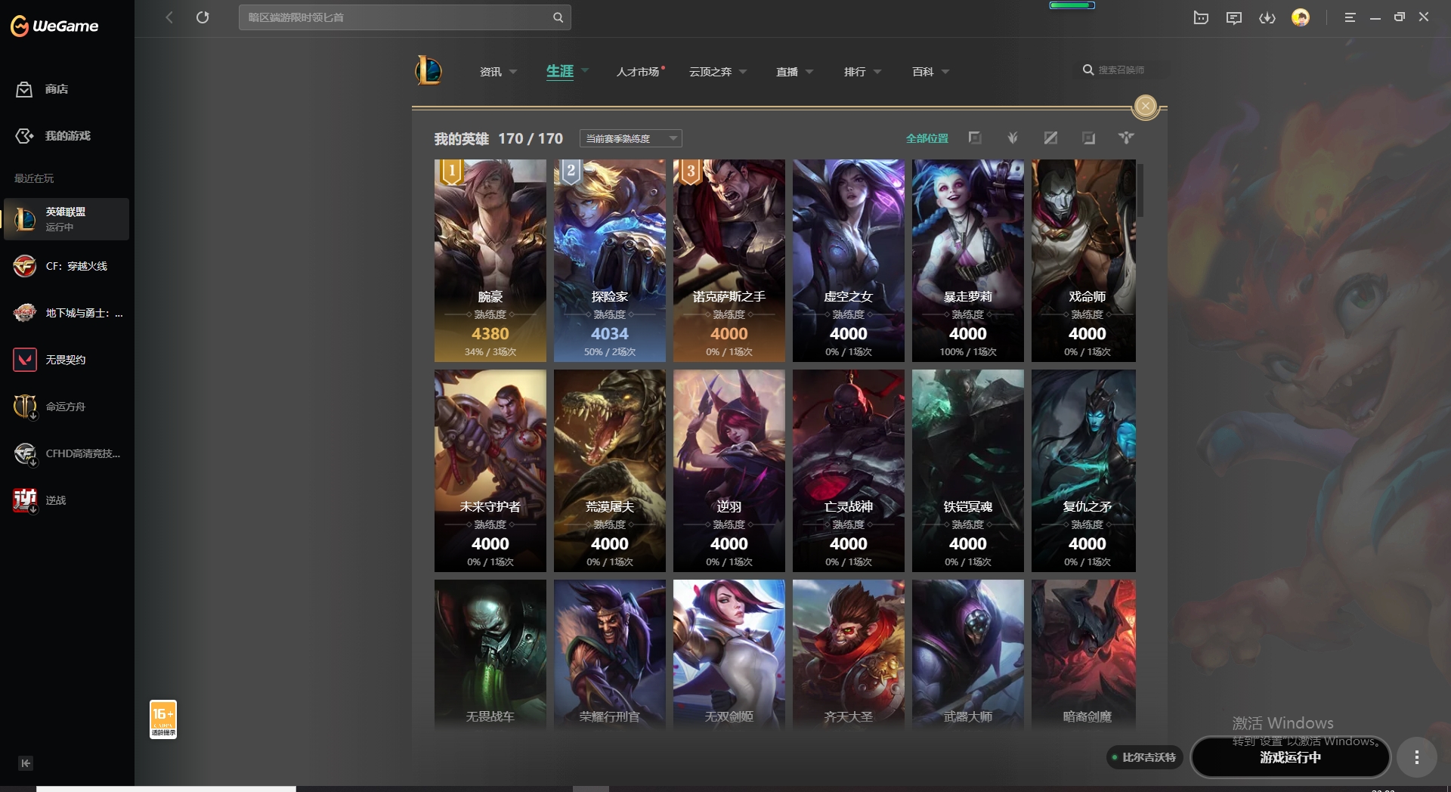
Task: Open the 暴走萝莉 hero card
Action: coord(968,261)
